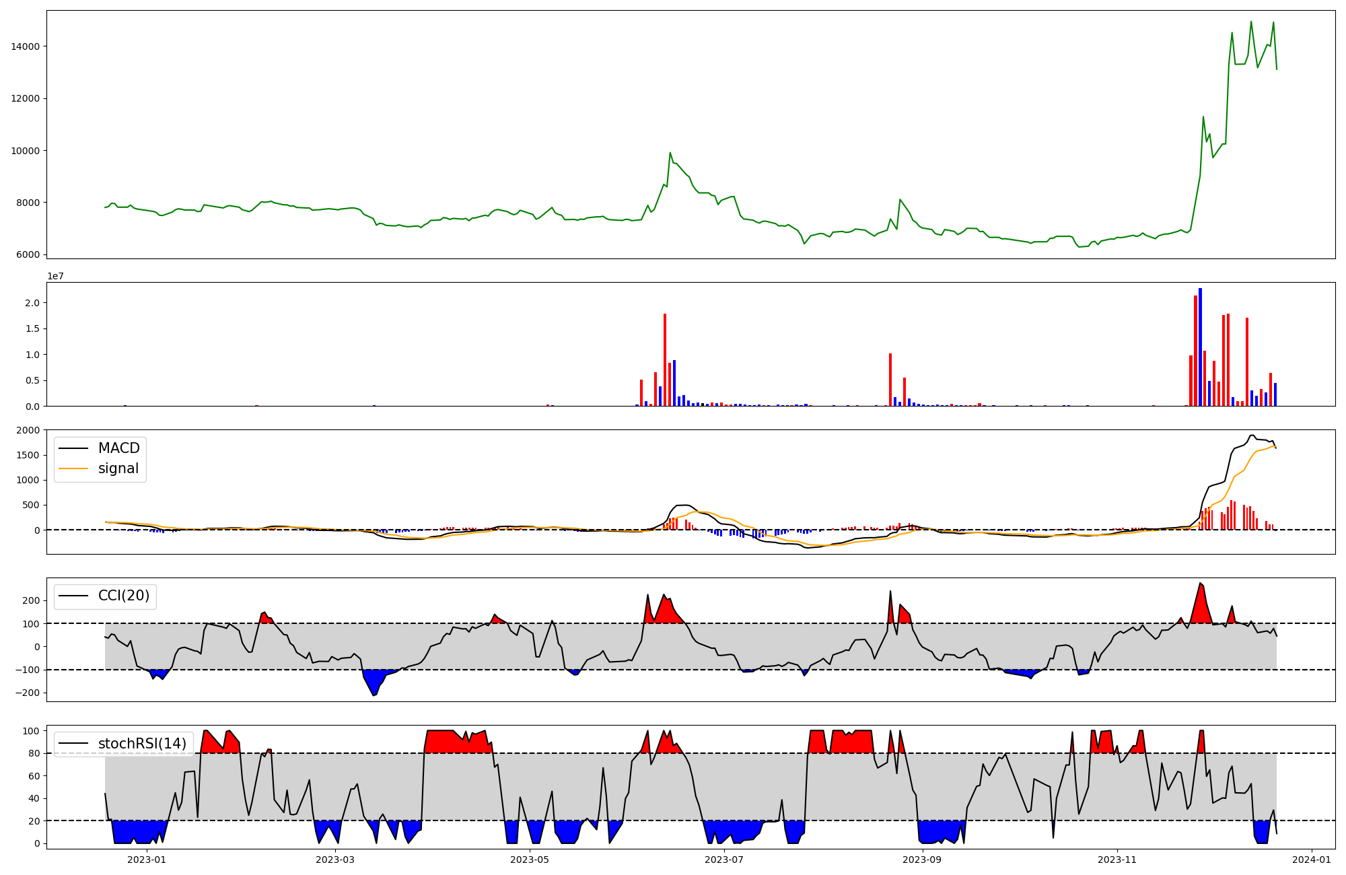Click the tallest red volume bar in June

tap(665, 359)
